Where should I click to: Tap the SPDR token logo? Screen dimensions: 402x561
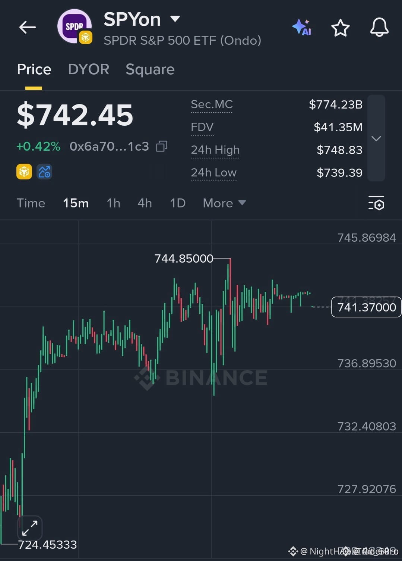tap(75, 26)
